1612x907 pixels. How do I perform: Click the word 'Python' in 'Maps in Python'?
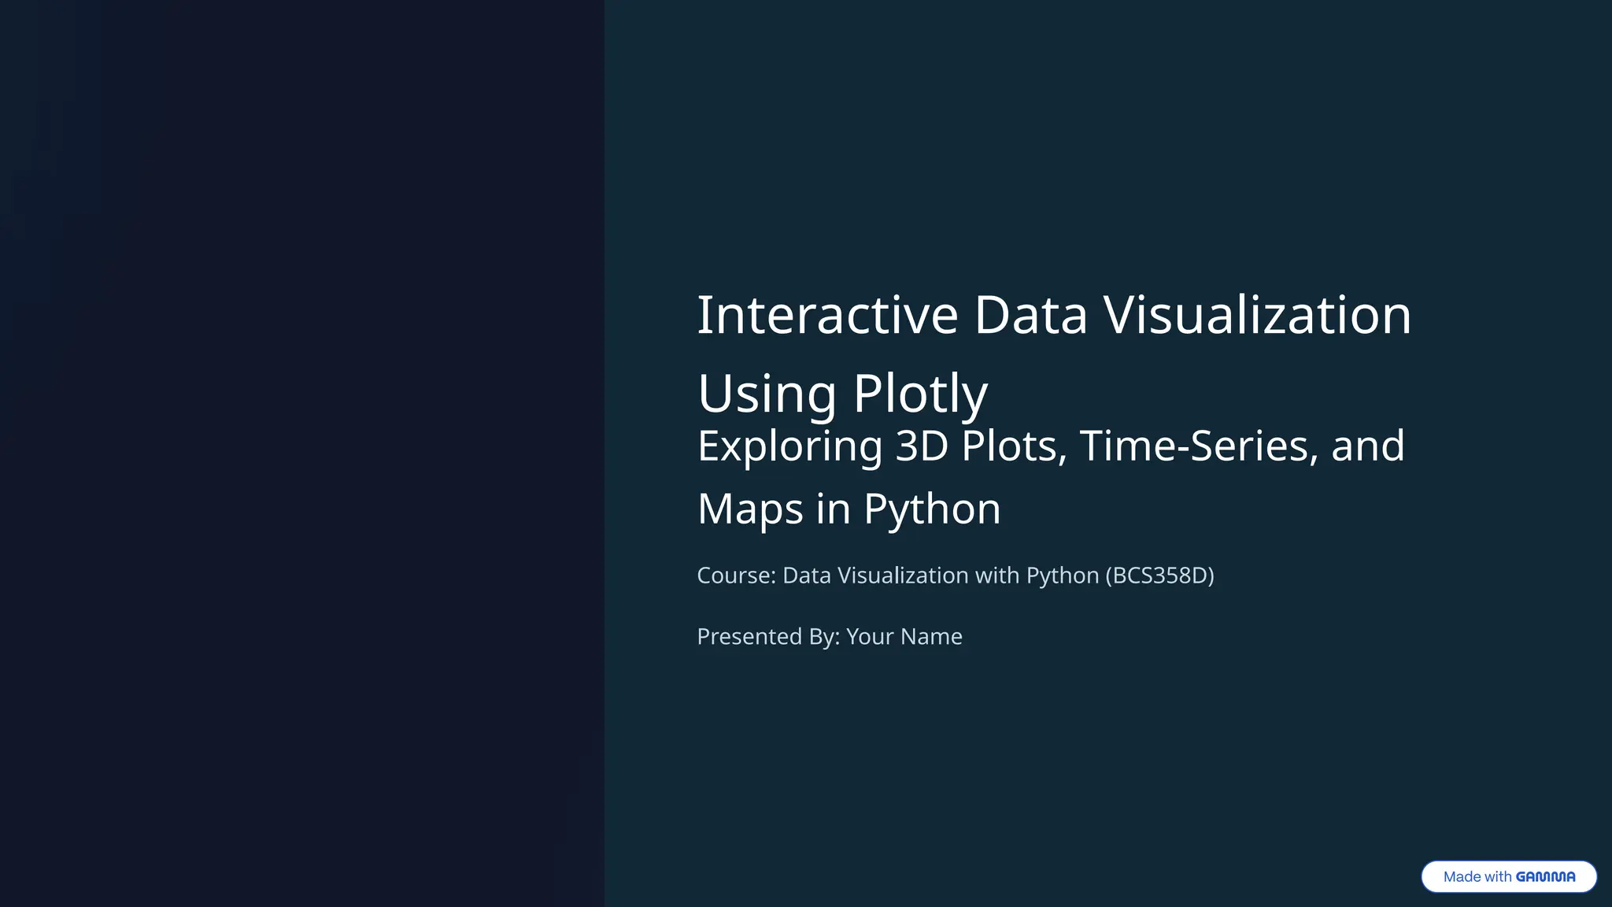click(x=932, y=509)
